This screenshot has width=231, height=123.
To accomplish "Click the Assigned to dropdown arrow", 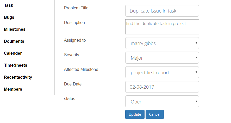I will pyautogui.click(x=196, y=43).
